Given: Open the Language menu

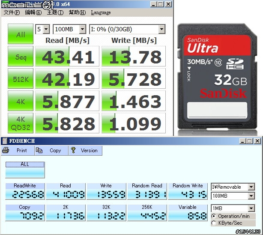Looking at the screenshot, I should (x=101, y=12).
